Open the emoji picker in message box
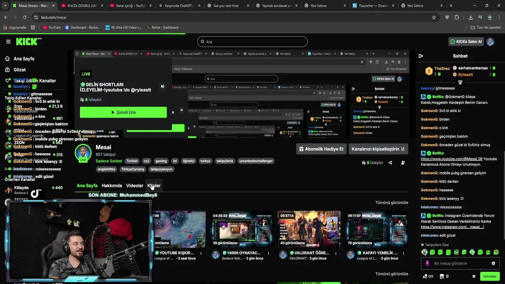 click(493, 263)
